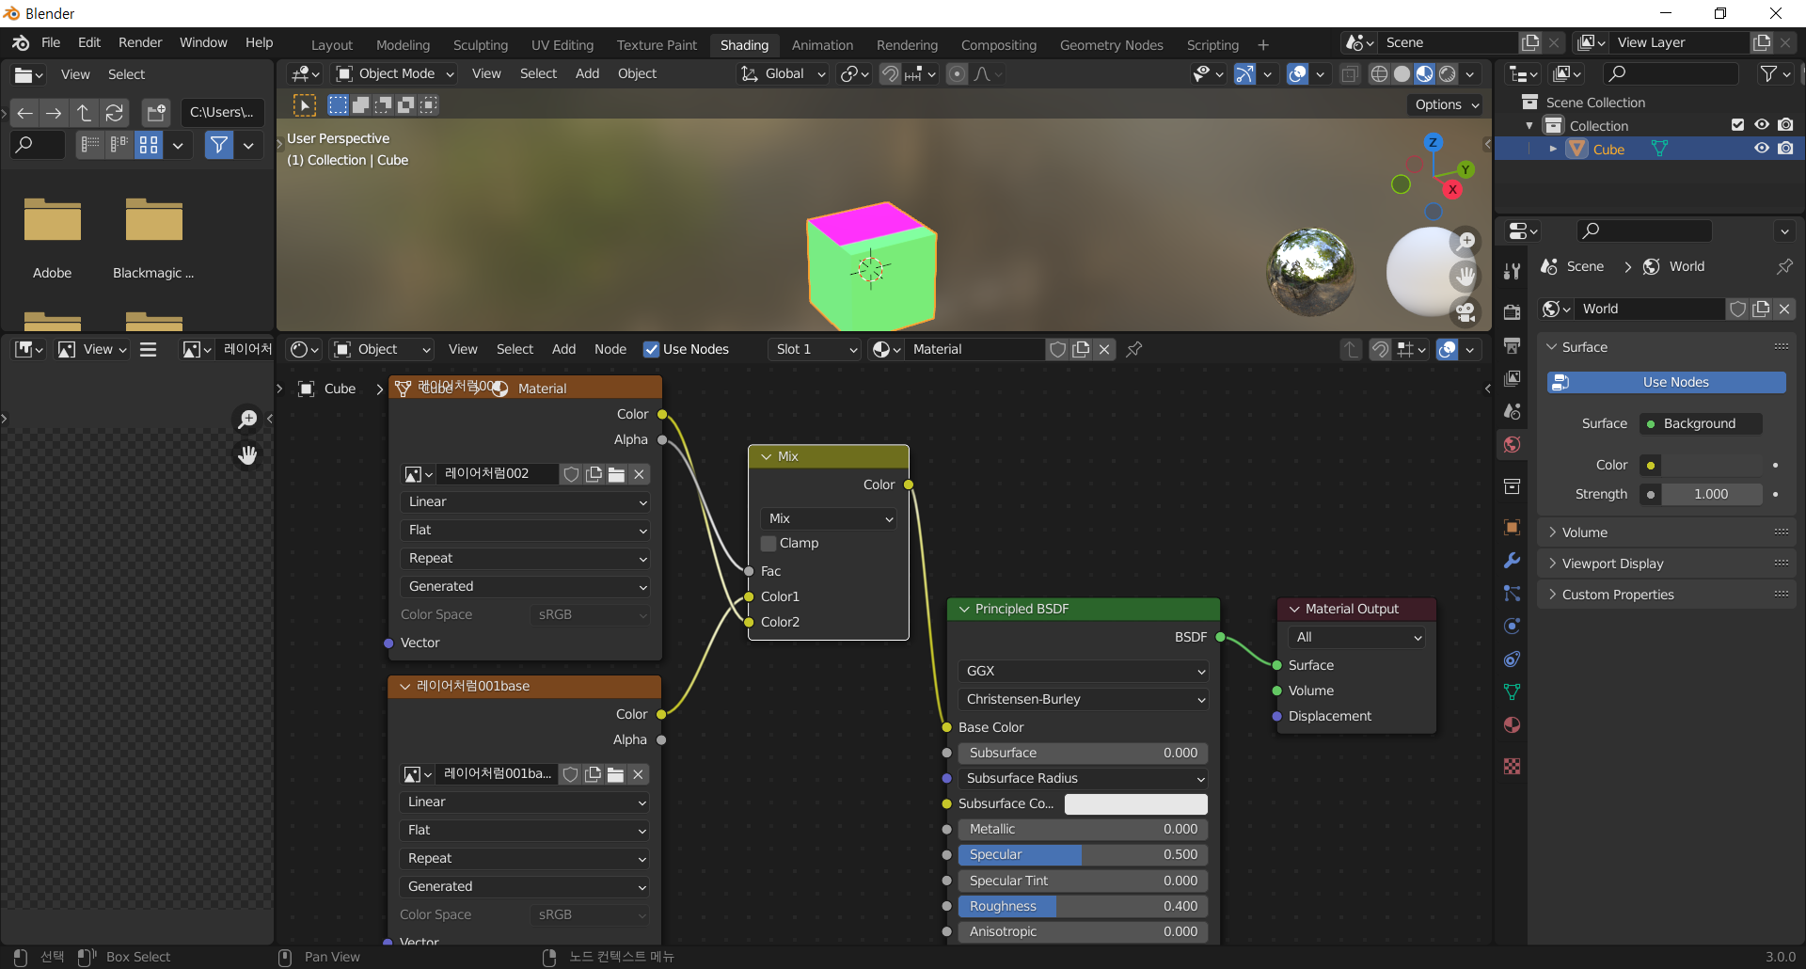1806x969 pixels.
Task: Switch viewport shading to solid
Action: tap(1402, 73)
